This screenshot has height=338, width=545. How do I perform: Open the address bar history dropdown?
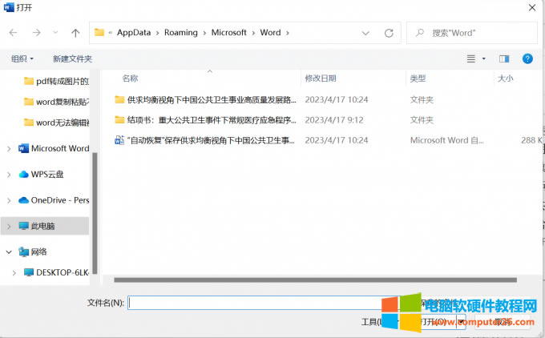[x=365, y=33]
